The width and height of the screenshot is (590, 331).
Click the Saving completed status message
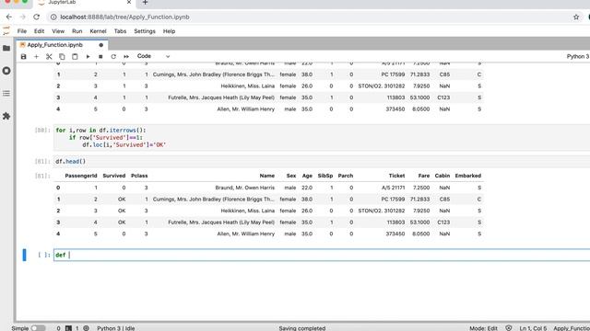click(302, 328)
